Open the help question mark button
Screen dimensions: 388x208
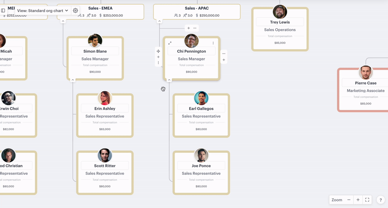coord(381,200)
